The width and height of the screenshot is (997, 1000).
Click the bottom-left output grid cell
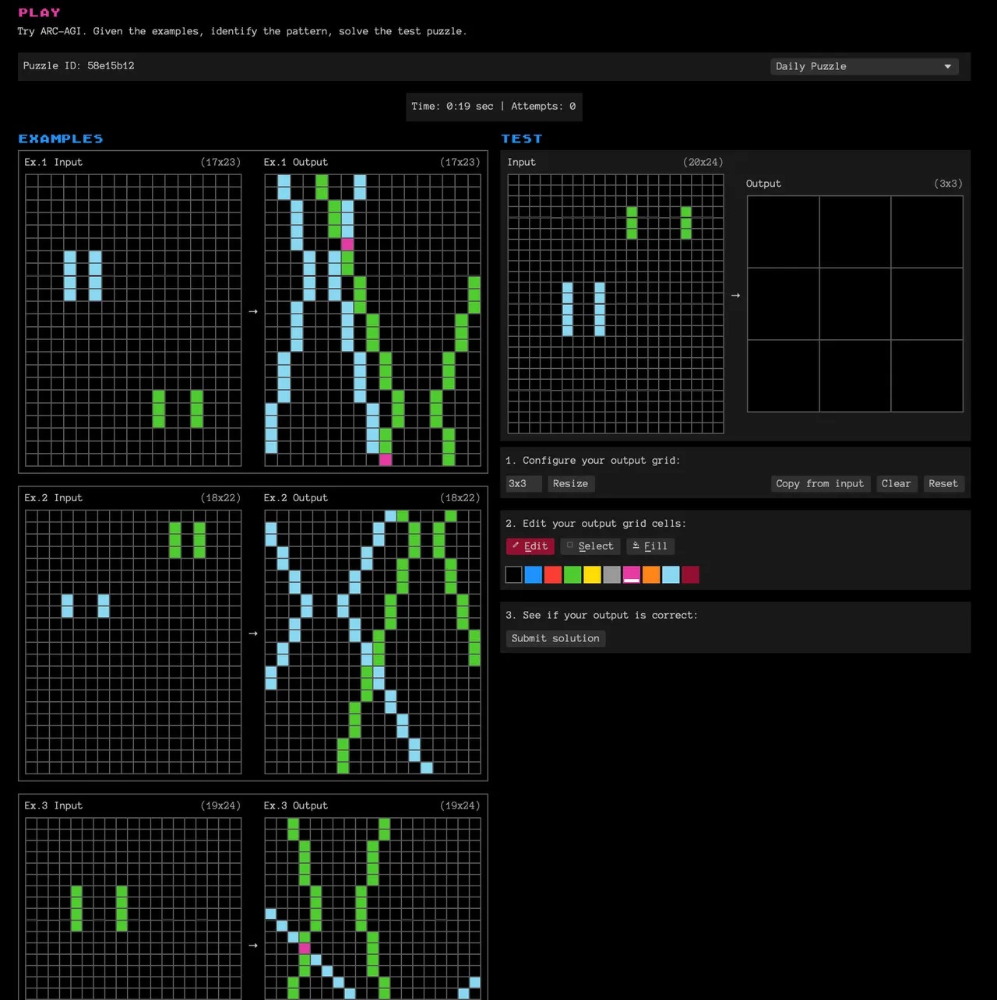[x=783, y=375]
